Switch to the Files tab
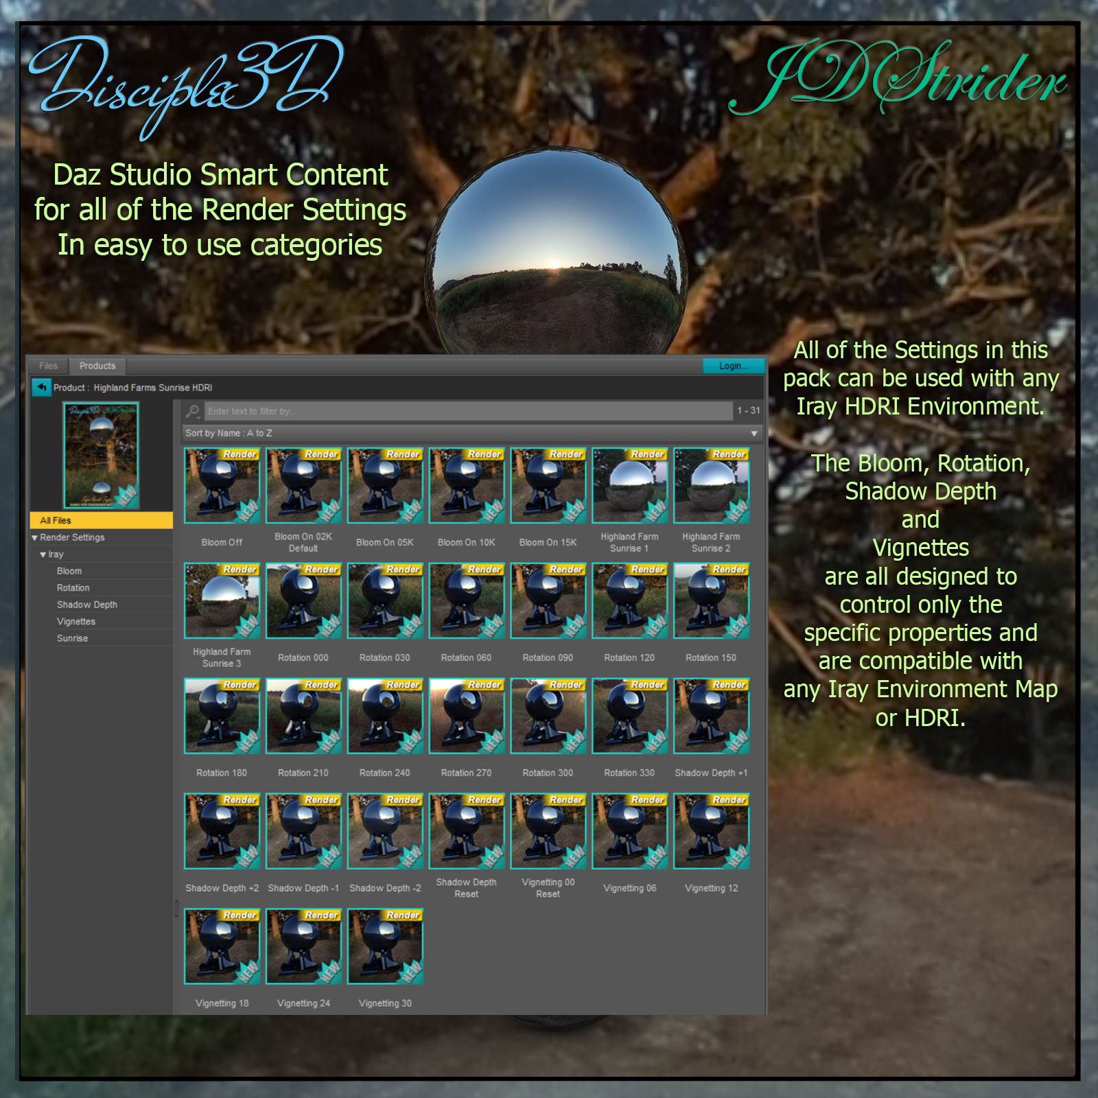The height and width of the screenshot is (1098, 1098). point(48,366)
